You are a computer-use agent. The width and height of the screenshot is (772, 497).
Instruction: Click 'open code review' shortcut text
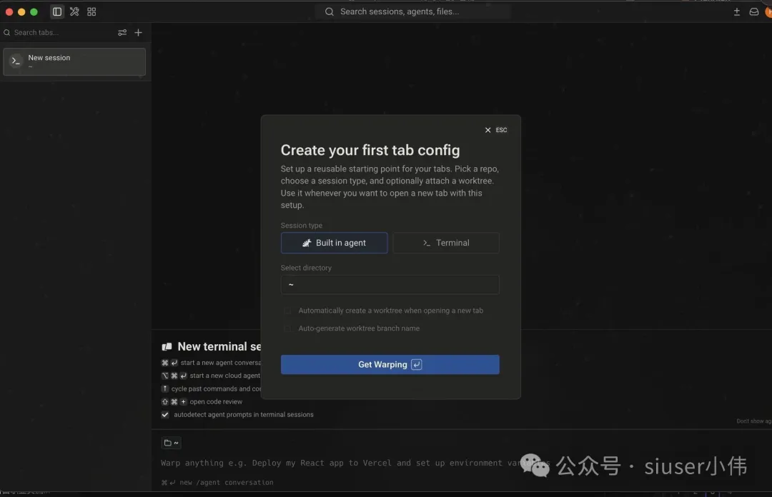coord(216,401)
